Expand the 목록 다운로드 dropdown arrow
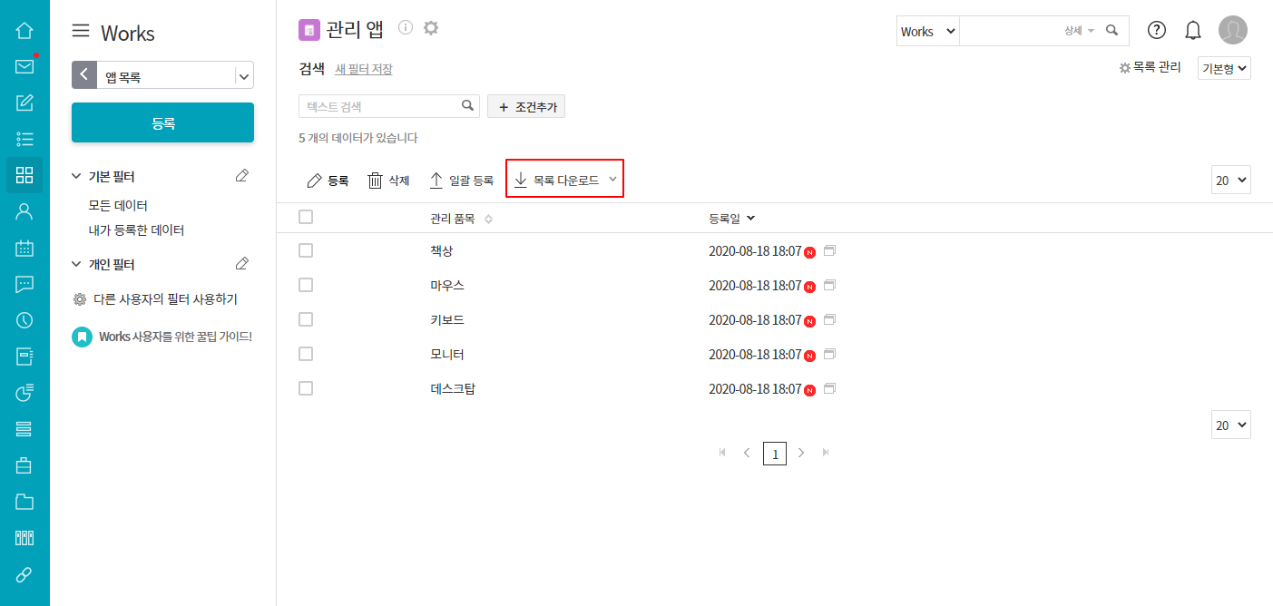 tap(612, 180)
